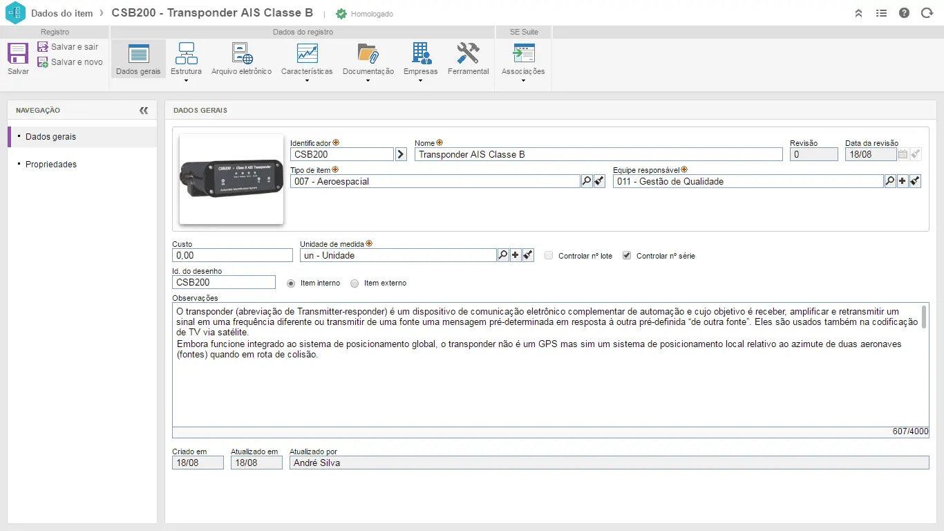Open the Ferramental tools section

468,59
